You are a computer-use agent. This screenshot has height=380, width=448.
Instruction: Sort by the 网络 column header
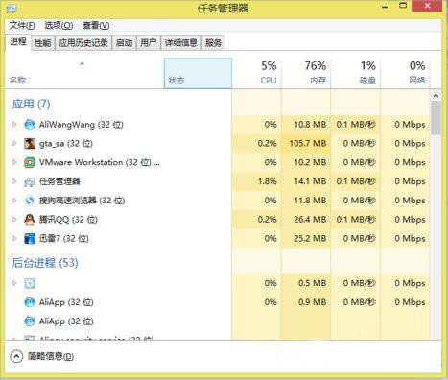point(405,73)
